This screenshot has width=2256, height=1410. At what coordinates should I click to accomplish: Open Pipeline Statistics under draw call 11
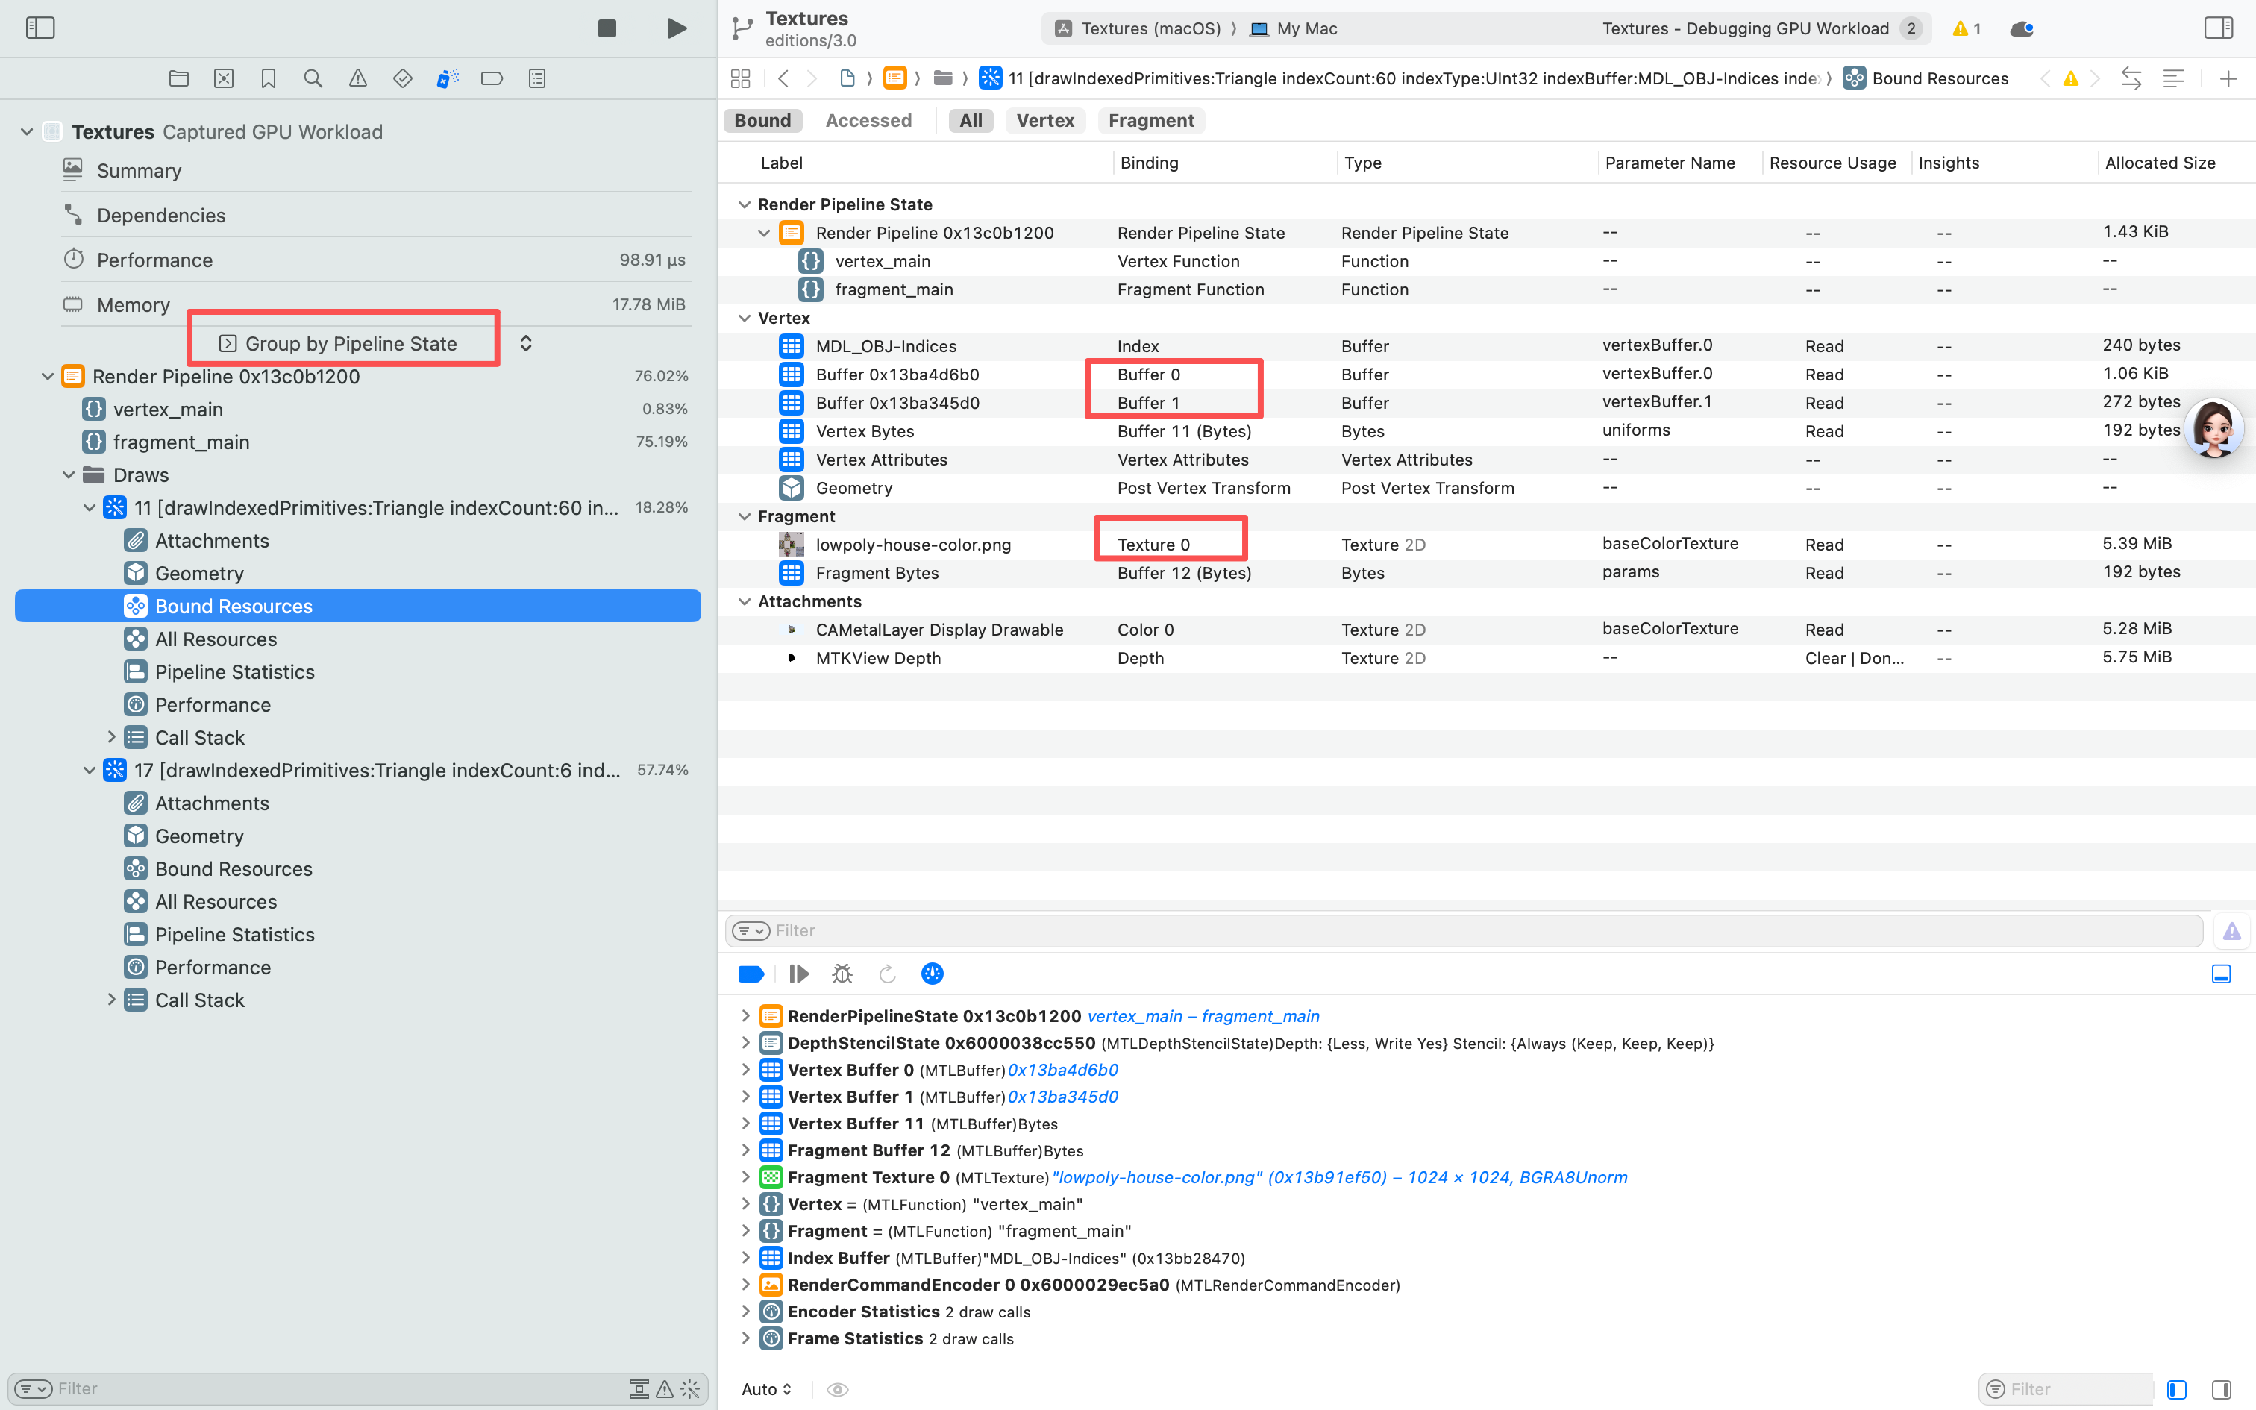click(x=235, y=671)
